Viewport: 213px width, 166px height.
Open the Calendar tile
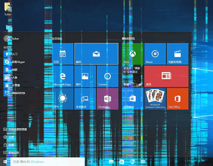pos(62,54)
